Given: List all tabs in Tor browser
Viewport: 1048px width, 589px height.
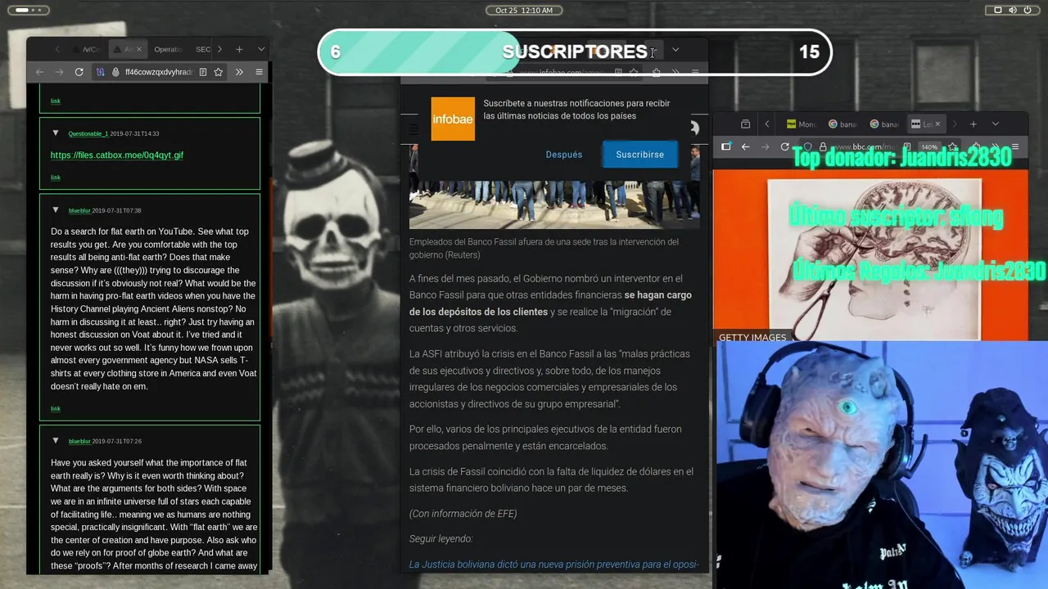Looking at the screenshot, I should [x=261, y=49].
